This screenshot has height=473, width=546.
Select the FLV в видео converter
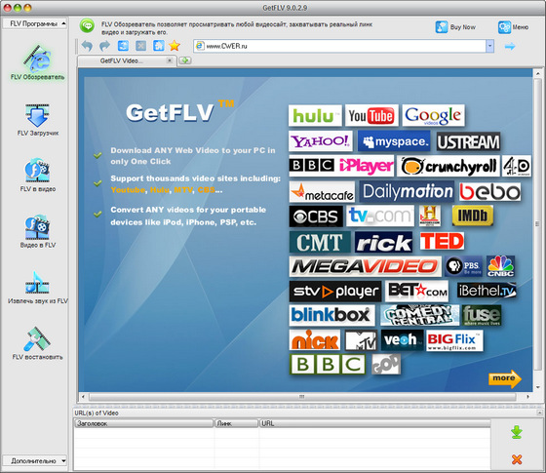coord(37,176)
